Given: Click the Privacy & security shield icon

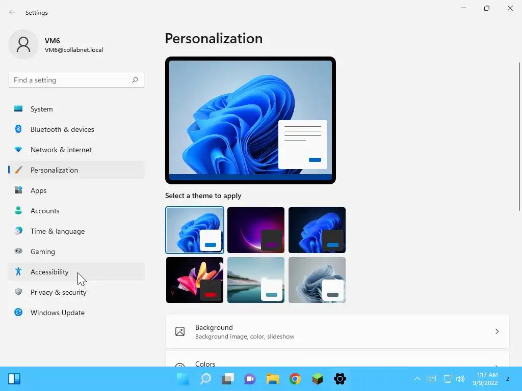Looking at the screenshot, I should pos(18,292).
